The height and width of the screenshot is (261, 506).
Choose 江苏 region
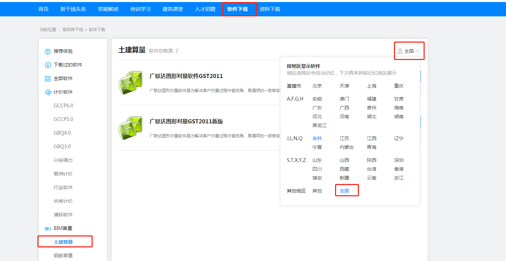coord(344,138)
